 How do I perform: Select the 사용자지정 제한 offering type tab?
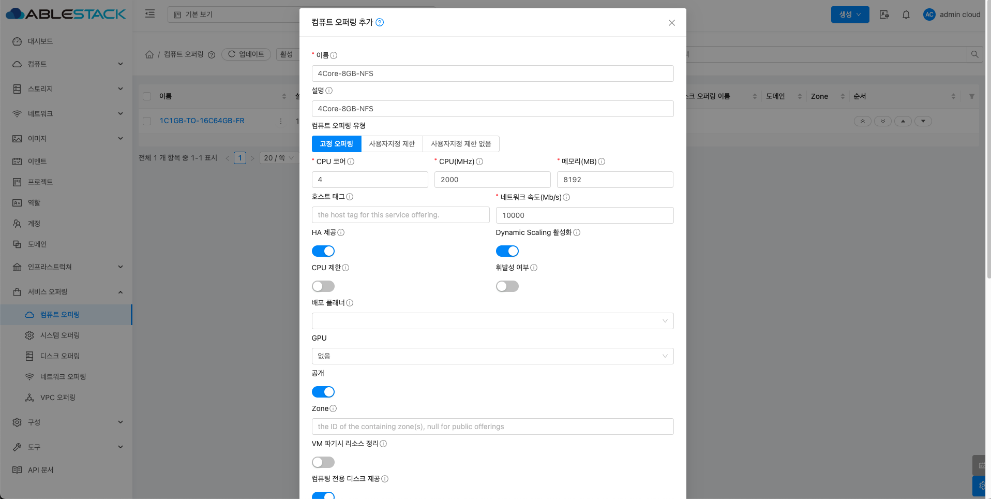pos(392,144)
